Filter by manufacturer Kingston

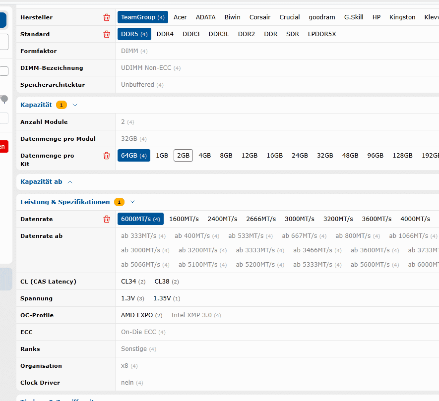[402, 17]
